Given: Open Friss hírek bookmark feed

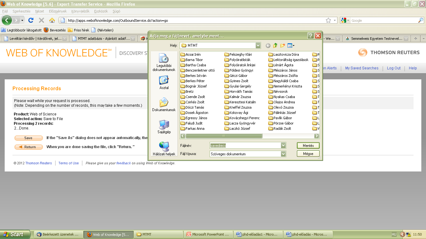Looking at the screenshot, I should click(79, 30).
